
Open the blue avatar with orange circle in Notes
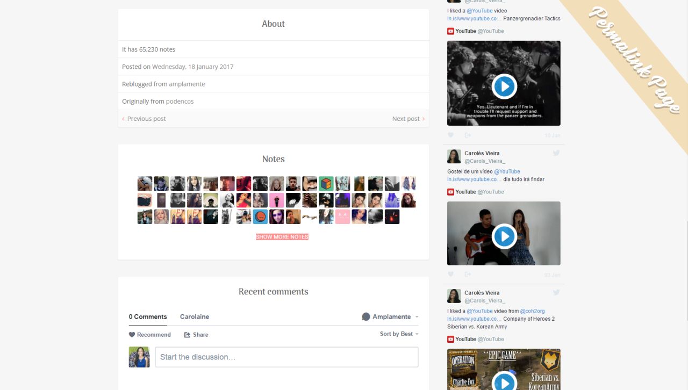(x=260, y=216)
